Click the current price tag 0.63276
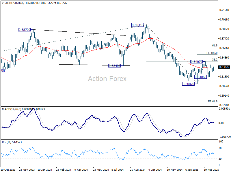231x173 pixels. tap(224, 67)
